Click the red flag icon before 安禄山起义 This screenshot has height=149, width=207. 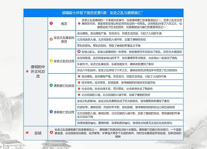click(79, 52)
